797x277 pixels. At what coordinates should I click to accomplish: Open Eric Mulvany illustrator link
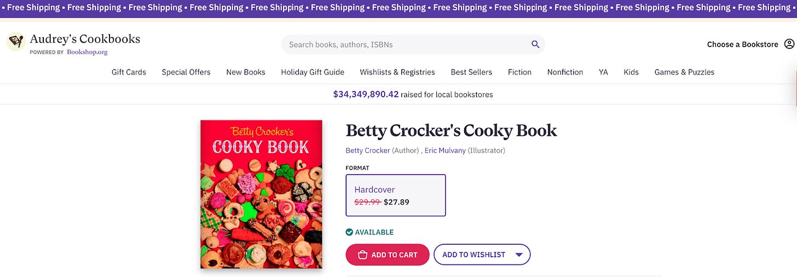tap(445, 150)
